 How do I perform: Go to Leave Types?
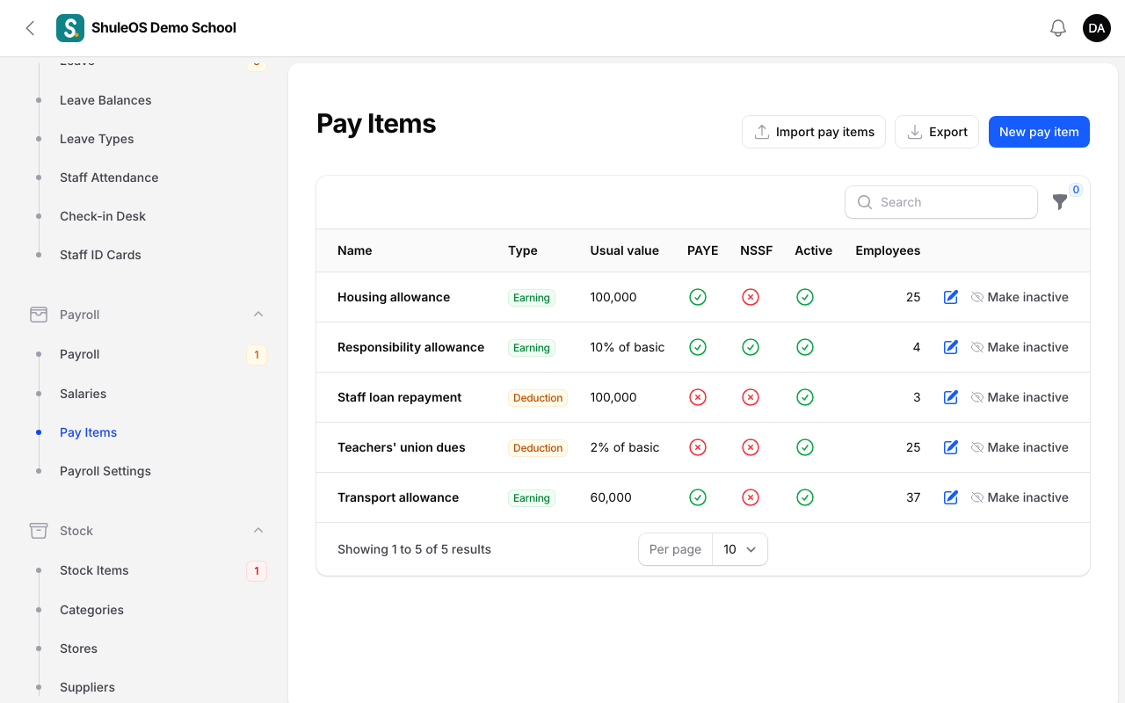(x=97, y=139)
